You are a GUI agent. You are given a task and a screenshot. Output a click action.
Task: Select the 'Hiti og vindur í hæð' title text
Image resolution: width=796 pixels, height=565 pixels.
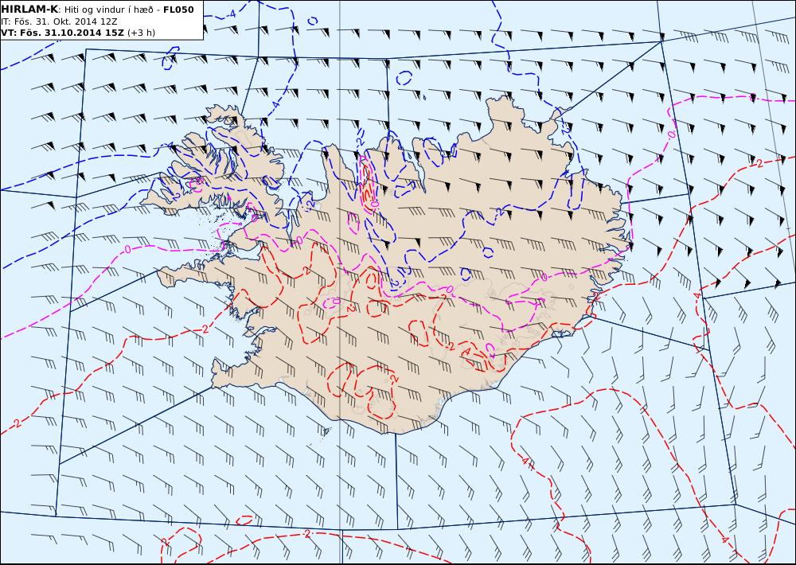coord(108,10)
